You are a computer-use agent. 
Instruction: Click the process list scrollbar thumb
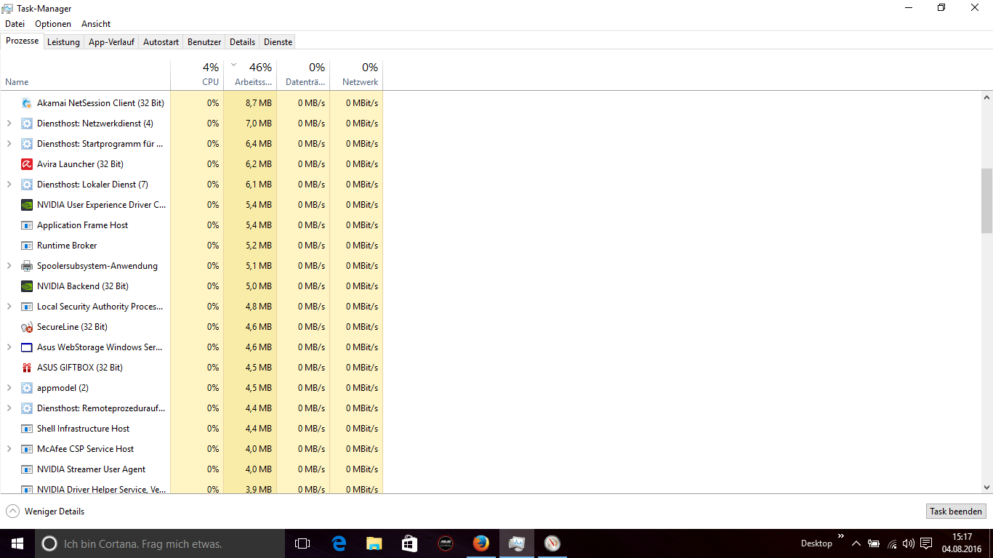[x=986, y=201]
